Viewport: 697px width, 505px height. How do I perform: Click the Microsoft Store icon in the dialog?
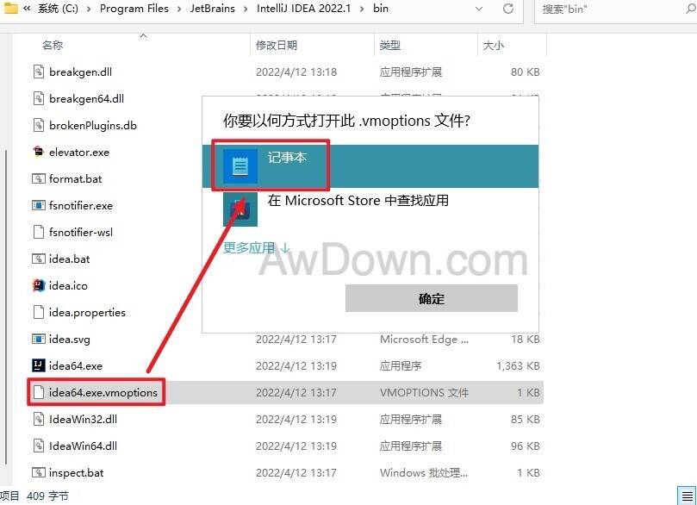tap(240, 209)
